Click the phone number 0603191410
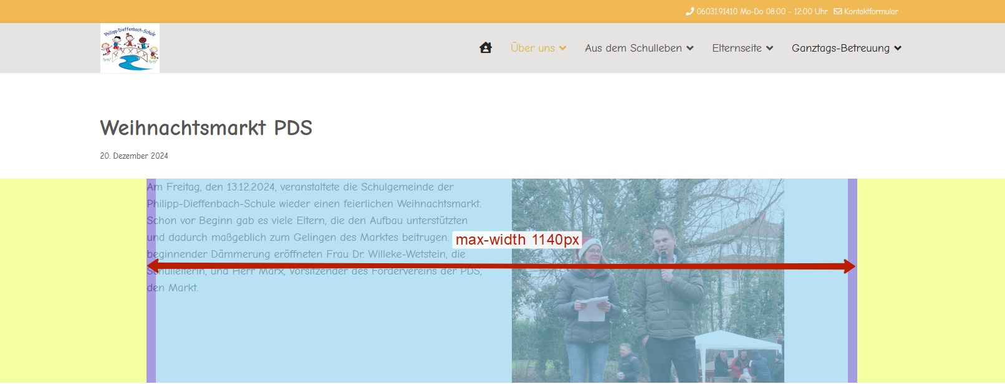 click(716, 11)
